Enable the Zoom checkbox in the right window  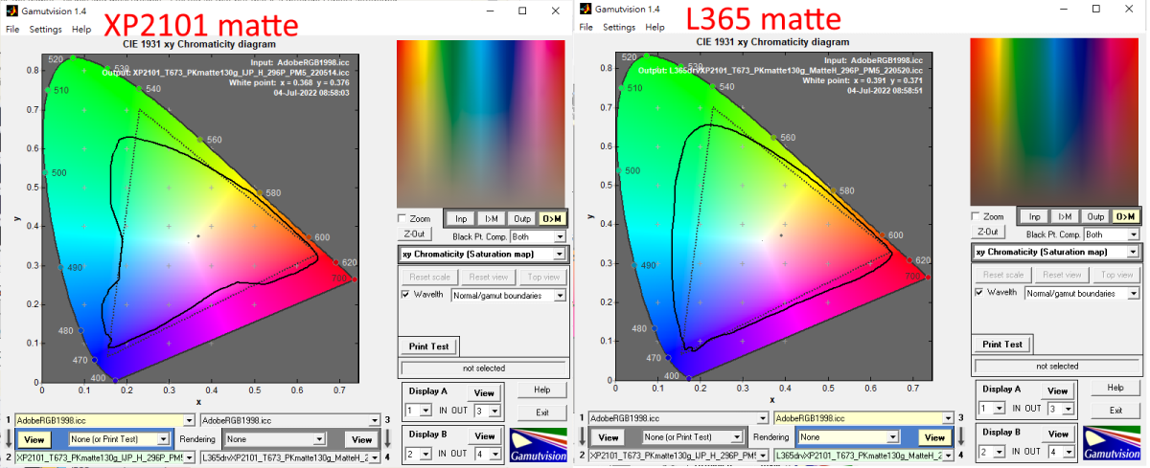[x=976, y=216]
